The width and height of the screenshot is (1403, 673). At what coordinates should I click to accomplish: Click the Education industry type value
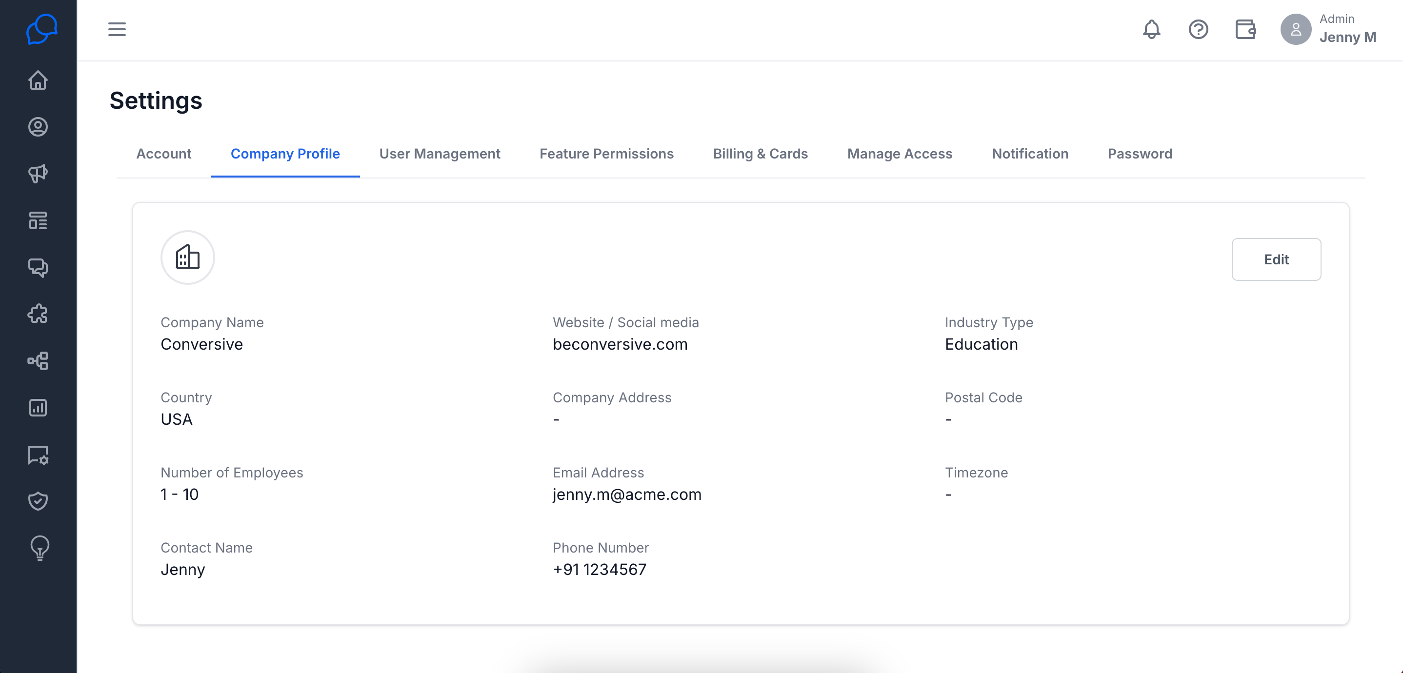[x=981, y=344]
